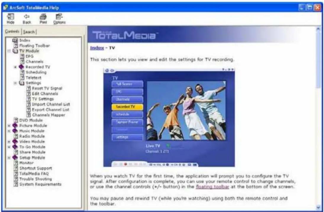Click 'Radio Module' label in tree
Viewport: 324px width, 212px height.
pos(32,136)
